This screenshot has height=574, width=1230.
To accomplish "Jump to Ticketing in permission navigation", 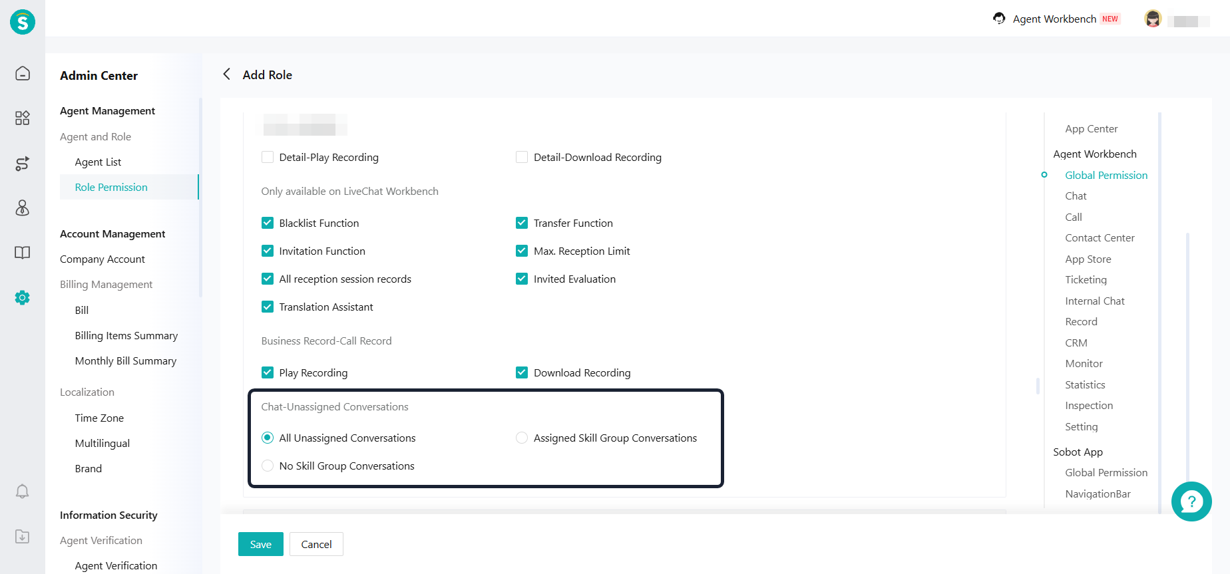I will coord(1086,280).
